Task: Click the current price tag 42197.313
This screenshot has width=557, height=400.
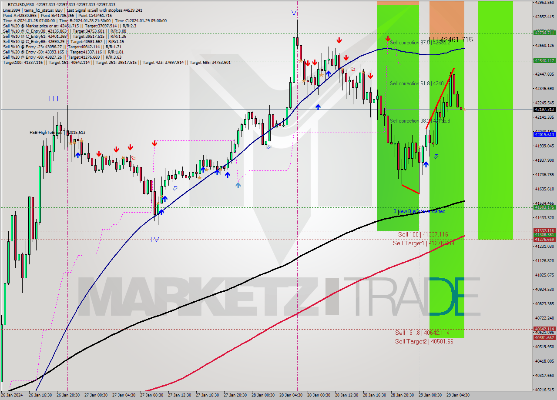Action: (544, 109)
